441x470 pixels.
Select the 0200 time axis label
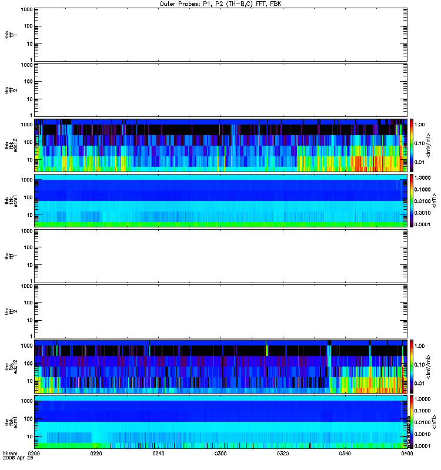point(34,453)
